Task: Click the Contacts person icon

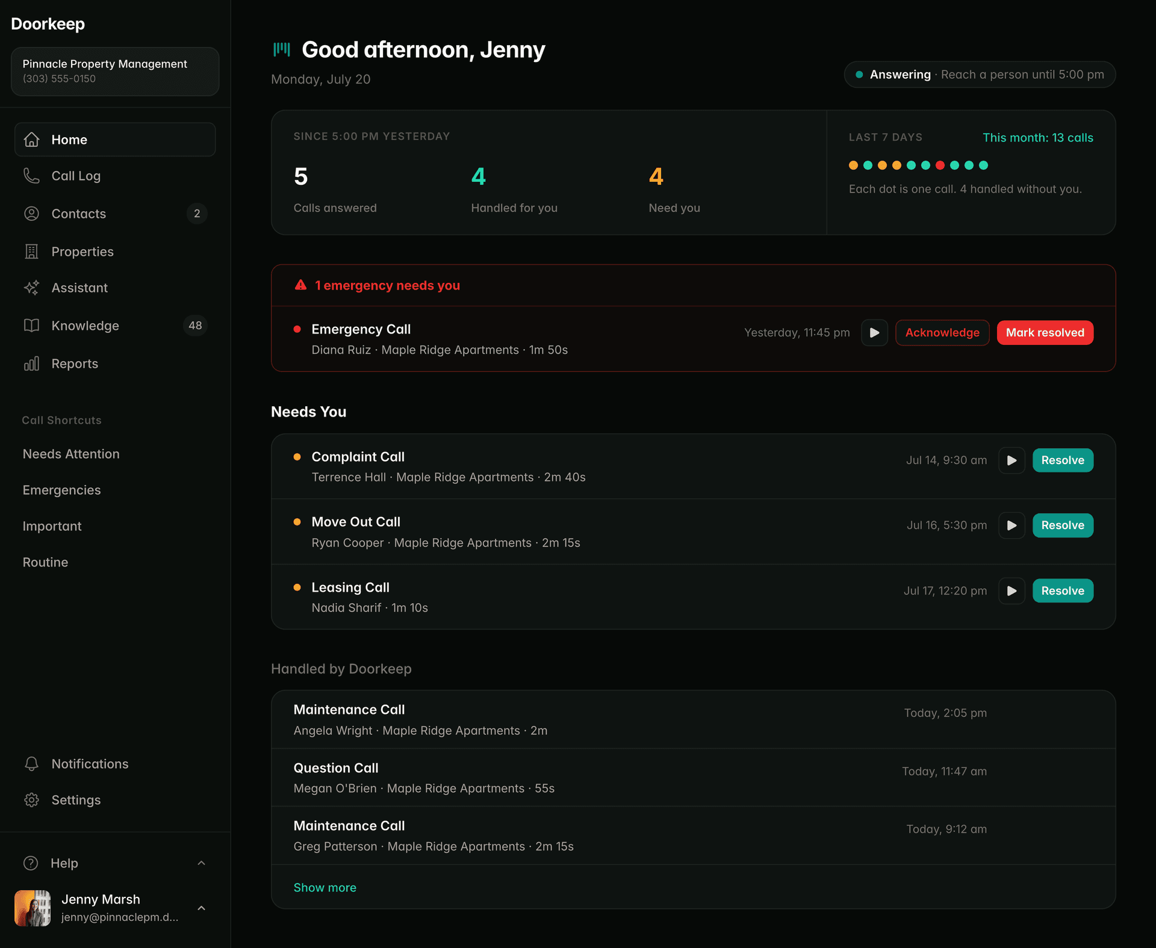Action: click(x=31, y=214)
